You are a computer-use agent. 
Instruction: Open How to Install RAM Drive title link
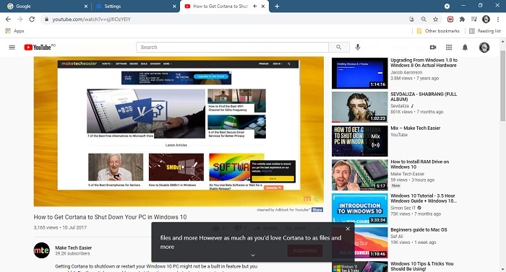coord(419,164)
